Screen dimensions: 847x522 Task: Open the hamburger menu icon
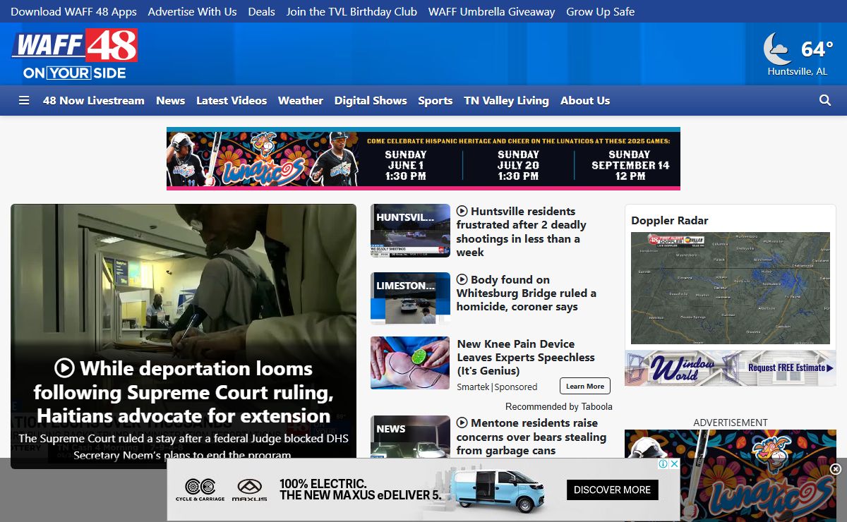point(24,101)
